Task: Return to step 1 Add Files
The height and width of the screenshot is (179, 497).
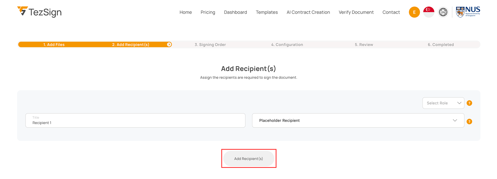Action: click(x=54, y=45)
